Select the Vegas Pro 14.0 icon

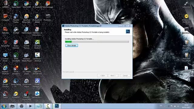[37, 70]
